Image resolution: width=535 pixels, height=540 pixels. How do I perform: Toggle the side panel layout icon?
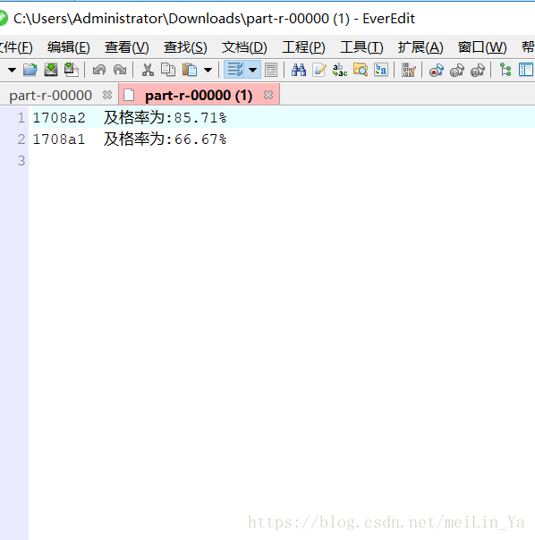pyautogui.click(x=526, y=70)
